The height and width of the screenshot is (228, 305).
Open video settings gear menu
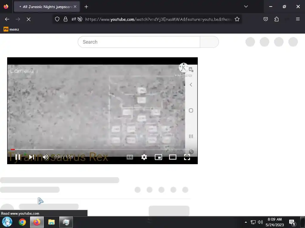tap(144, 157)
